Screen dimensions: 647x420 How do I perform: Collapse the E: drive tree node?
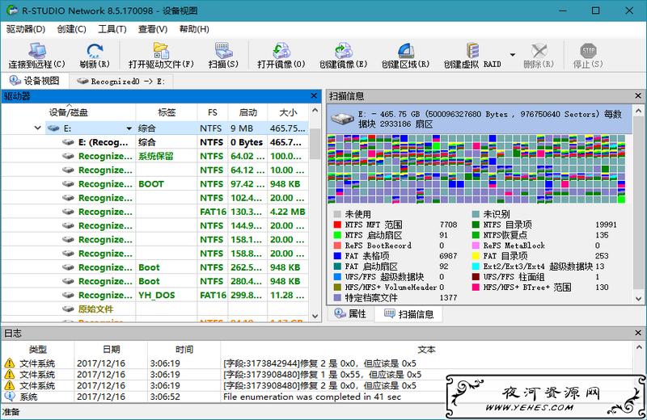tap(37, 128)
